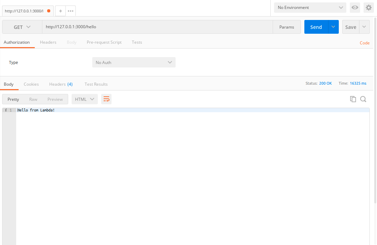
Task: Search within the response body icon
Action: click(363, 99)
